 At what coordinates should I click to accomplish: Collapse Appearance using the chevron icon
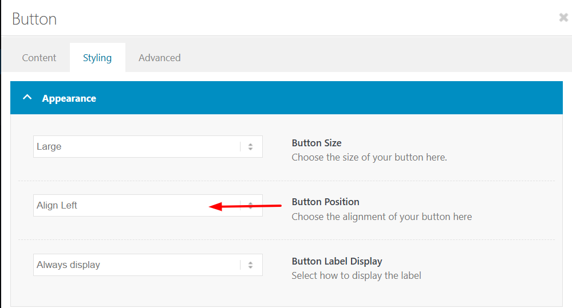tap(26, 98)
